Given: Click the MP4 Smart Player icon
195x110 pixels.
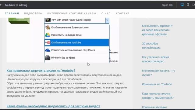Looking at the screenshot, I should (x=48, y=20).
